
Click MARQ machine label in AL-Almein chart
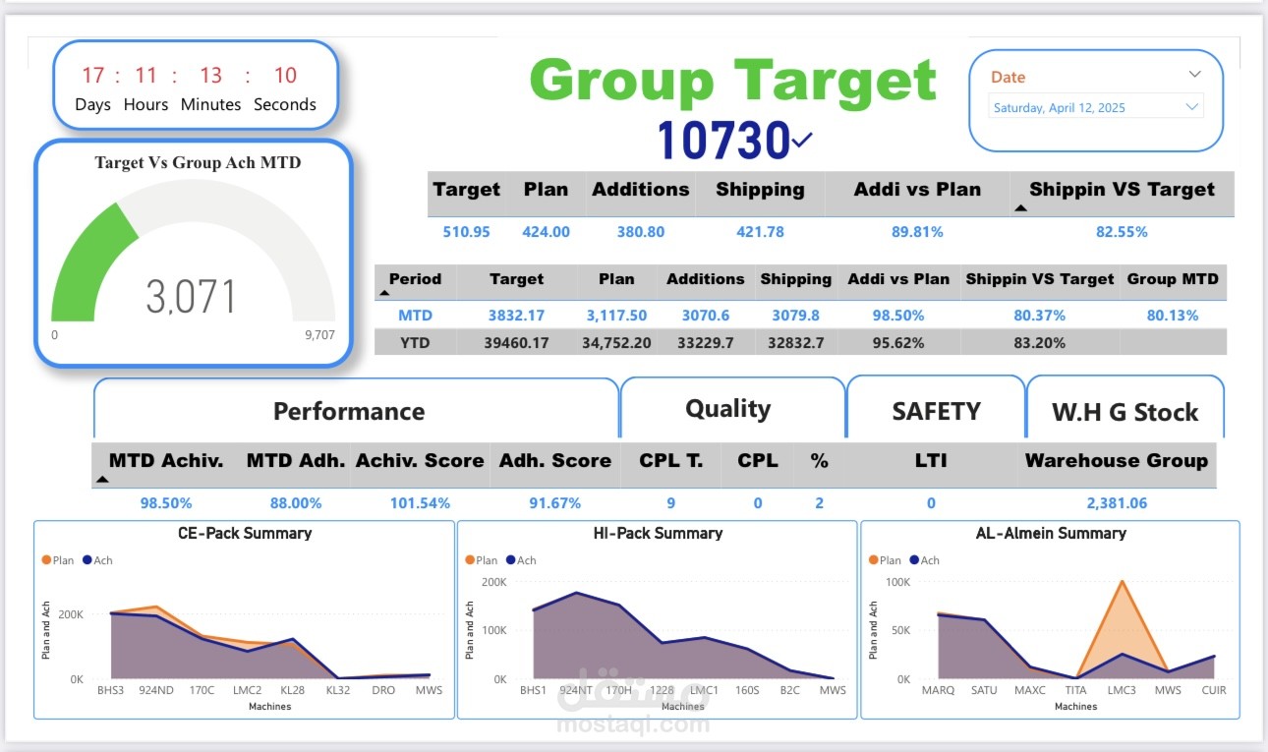point(938,690)
